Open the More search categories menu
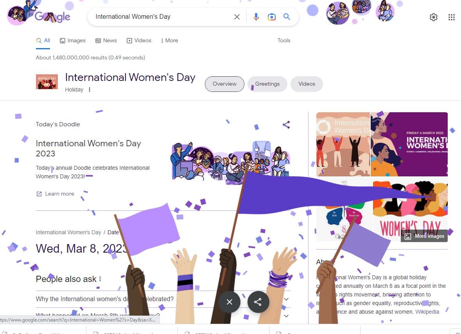 (x=169, y=41)
